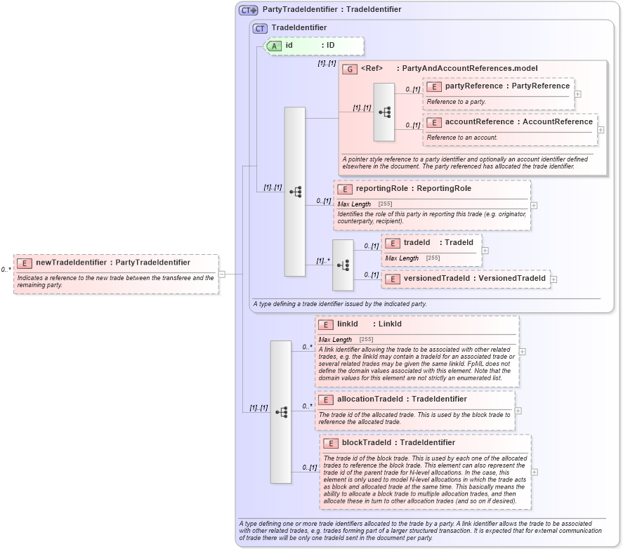Click the tall sequence compositor inside TradeIdentifier

point(295,192)
